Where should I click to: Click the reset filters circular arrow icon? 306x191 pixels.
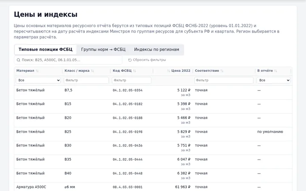(x=130, y=60)
